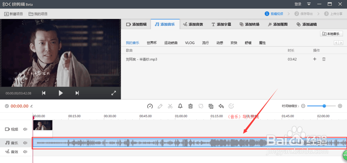Click the pencil edit tool in timeline toolbar
347x163 pixels.
coord(160,106)
